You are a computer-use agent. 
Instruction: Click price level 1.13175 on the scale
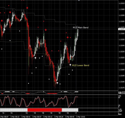122,88
